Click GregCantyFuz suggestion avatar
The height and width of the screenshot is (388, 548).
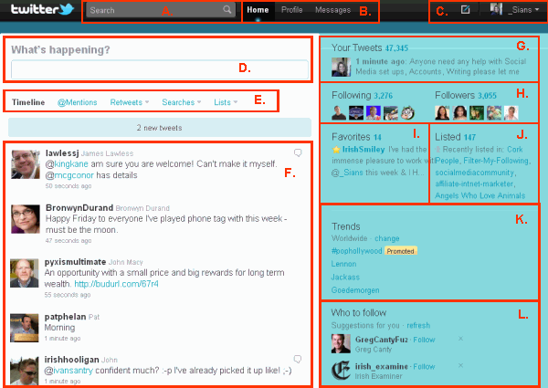(341, 343)
